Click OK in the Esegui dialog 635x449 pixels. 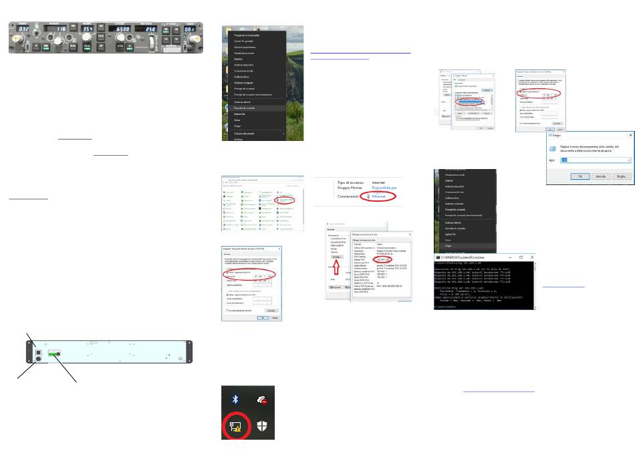pyautogui.click(x=580, y=176)
